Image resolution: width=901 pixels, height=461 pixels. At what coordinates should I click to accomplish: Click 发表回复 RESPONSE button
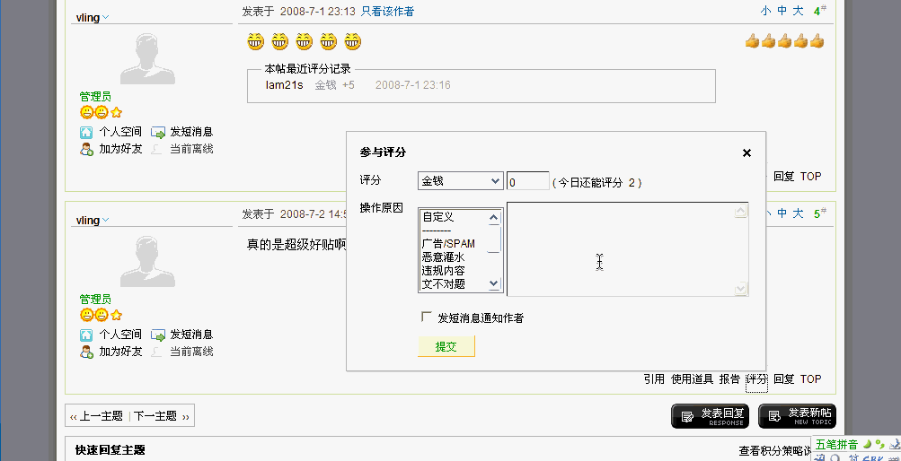[711, 416]
